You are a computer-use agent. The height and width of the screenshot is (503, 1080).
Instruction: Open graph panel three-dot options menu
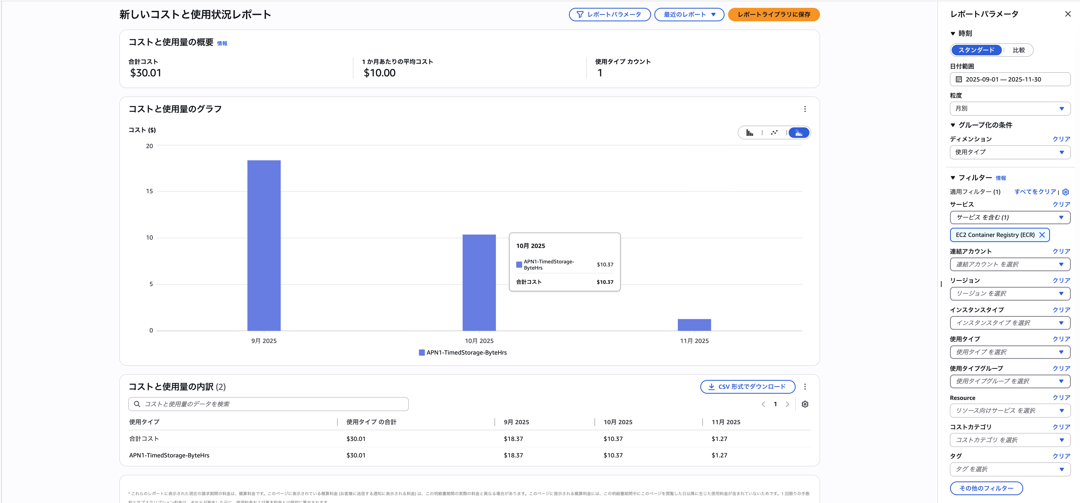(x=805, y=109)
